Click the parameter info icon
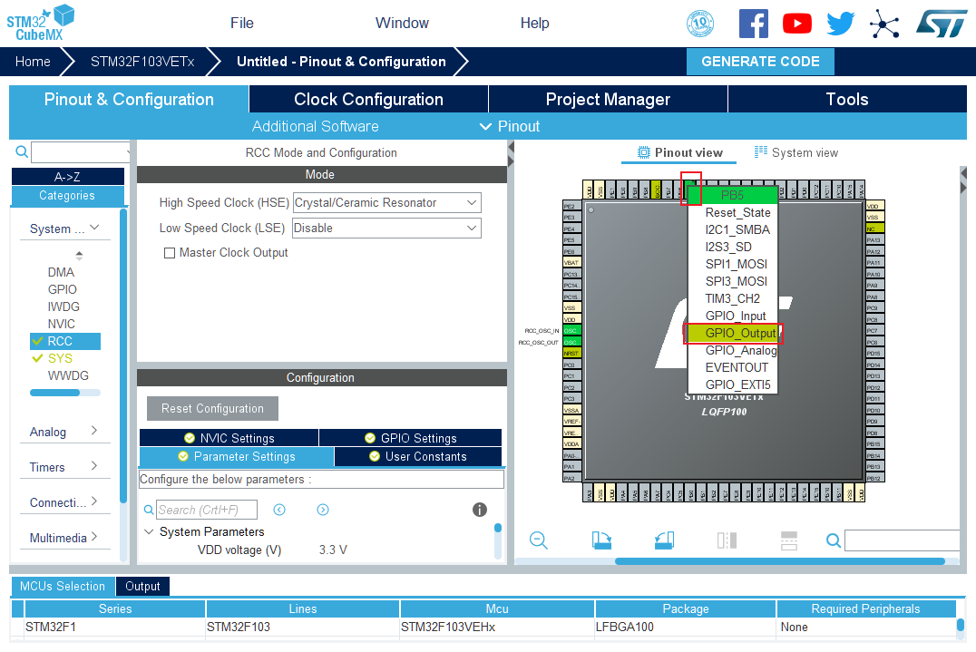The image size is (976, 652). tap(479, 510)
